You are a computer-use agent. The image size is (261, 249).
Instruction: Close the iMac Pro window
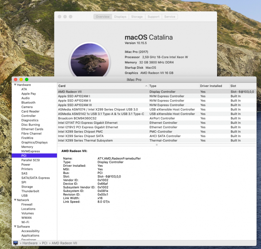tap(16, 80)
